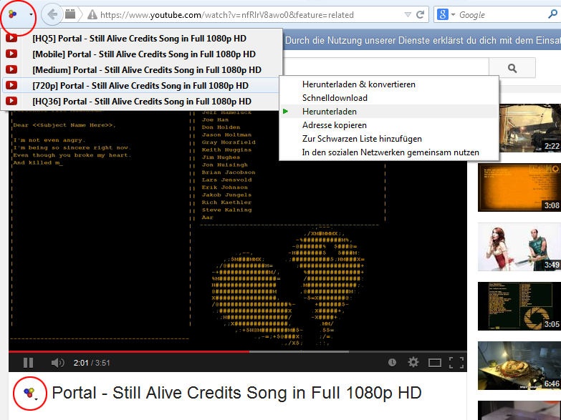Click the red YouTube icon for [HQ5]
Screen dimensions: 561x420
coord(11,38)
